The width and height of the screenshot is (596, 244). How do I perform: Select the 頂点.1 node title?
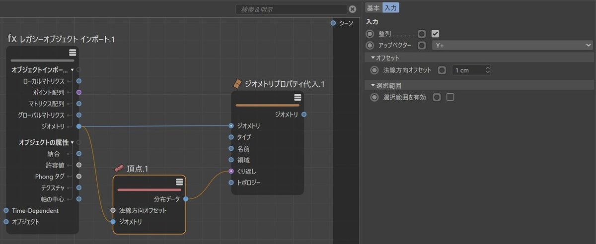138,169
